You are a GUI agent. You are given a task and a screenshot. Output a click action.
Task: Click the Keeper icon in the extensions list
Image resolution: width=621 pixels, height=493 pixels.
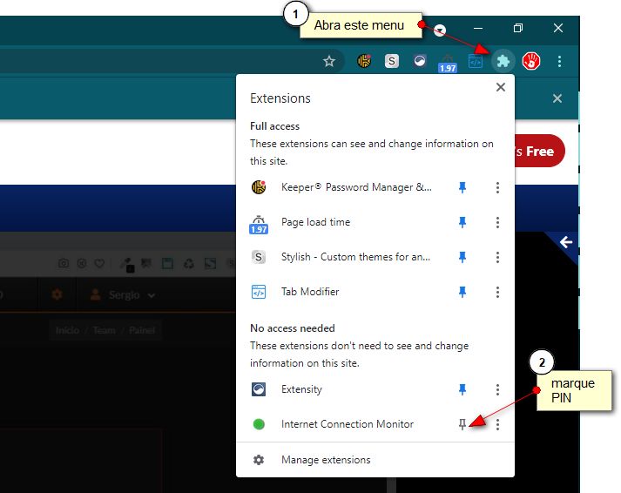pyautogui.click(x=259, y=187)
